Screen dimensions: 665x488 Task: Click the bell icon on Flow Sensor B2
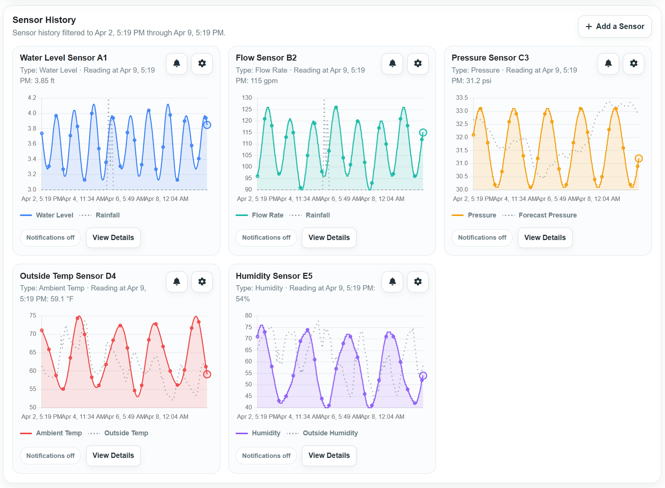392,64
